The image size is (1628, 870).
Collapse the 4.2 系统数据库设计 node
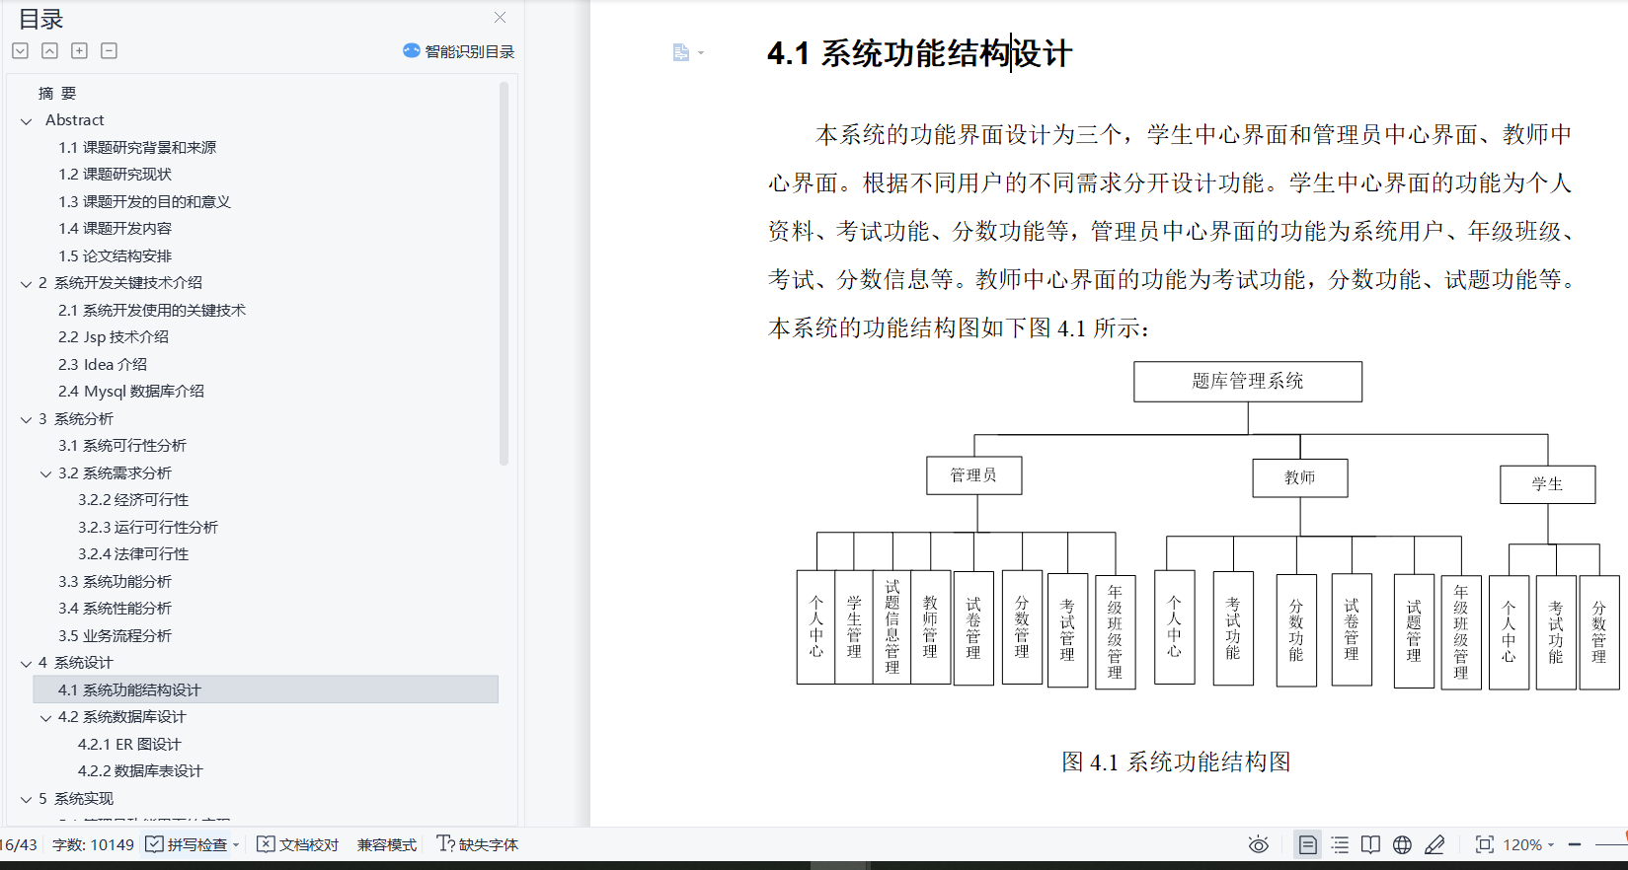(x=45, y=718)
